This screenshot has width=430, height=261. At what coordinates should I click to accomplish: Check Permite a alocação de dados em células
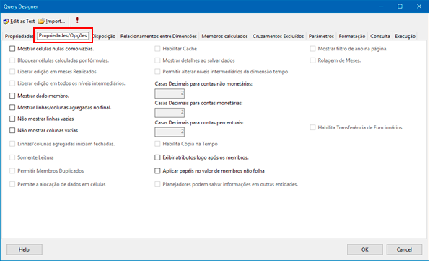(12, 184)
